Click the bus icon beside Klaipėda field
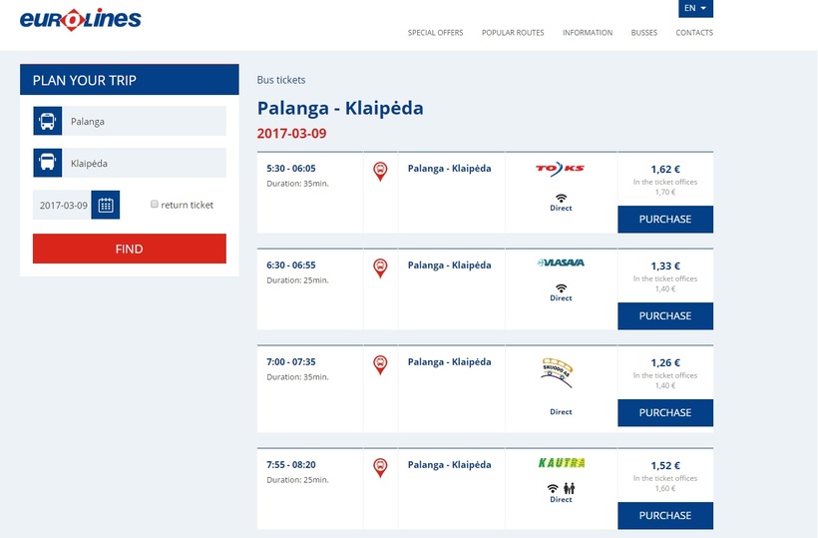Viewport: 818px width, 538px height. pyautogui.click(x=47, y=163)
